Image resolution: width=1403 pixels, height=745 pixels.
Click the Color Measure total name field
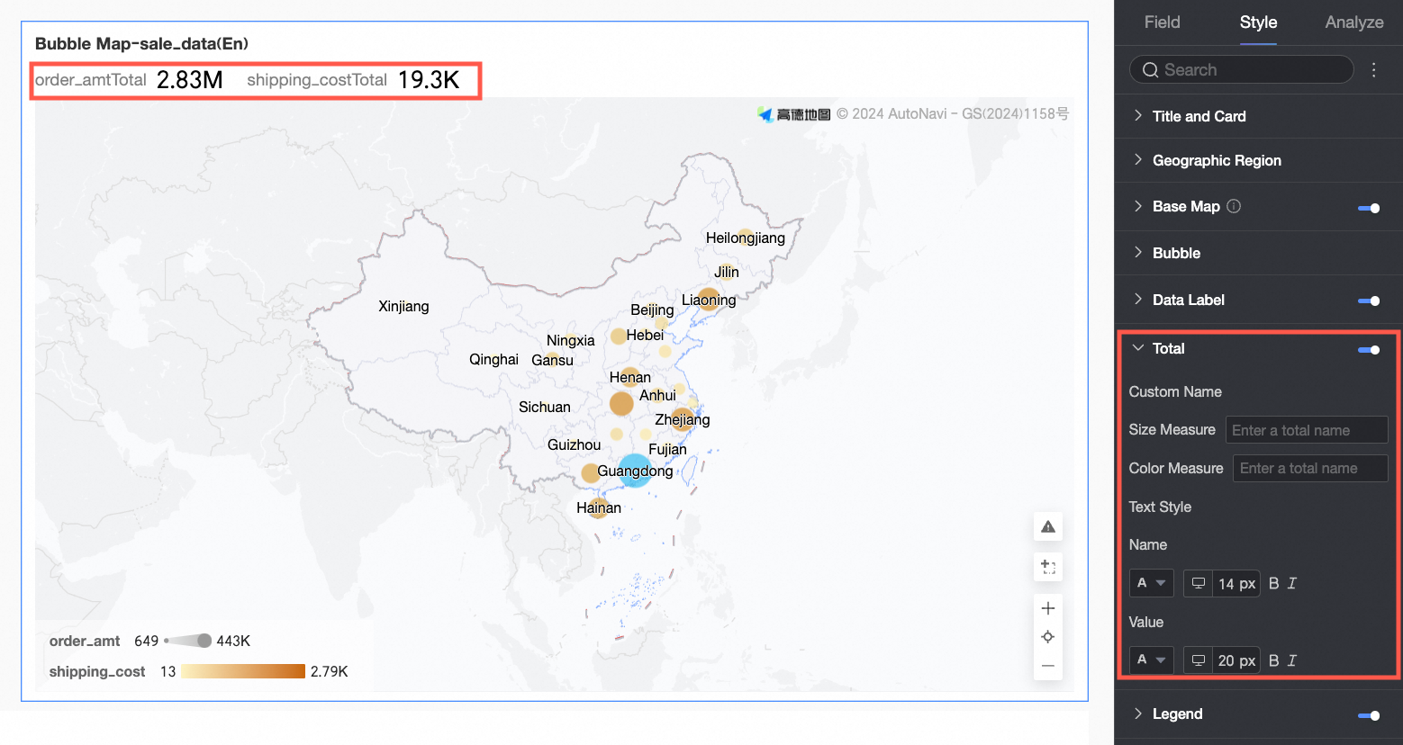click(1310, 468)
